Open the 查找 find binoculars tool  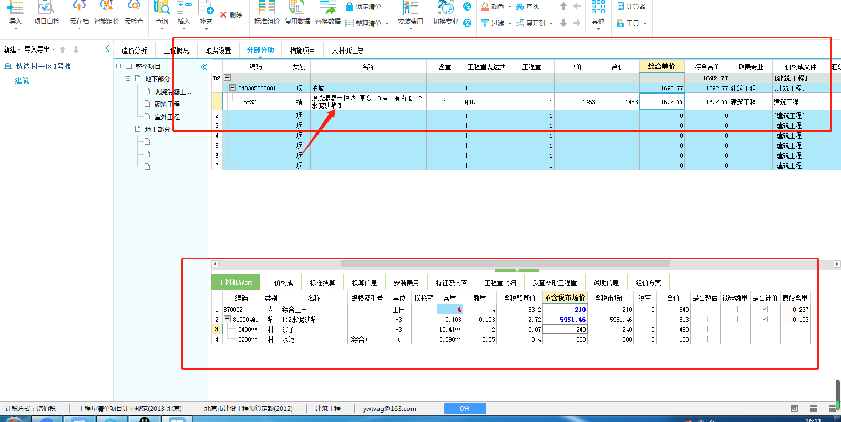click(x=527, y=7)
